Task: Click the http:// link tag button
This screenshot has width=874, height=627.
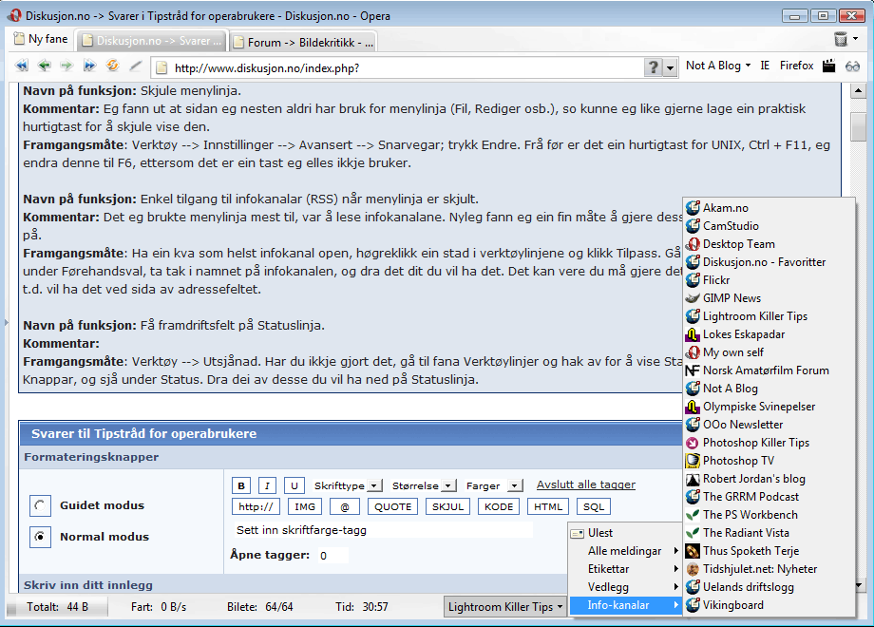Action: tap(256, 506)
